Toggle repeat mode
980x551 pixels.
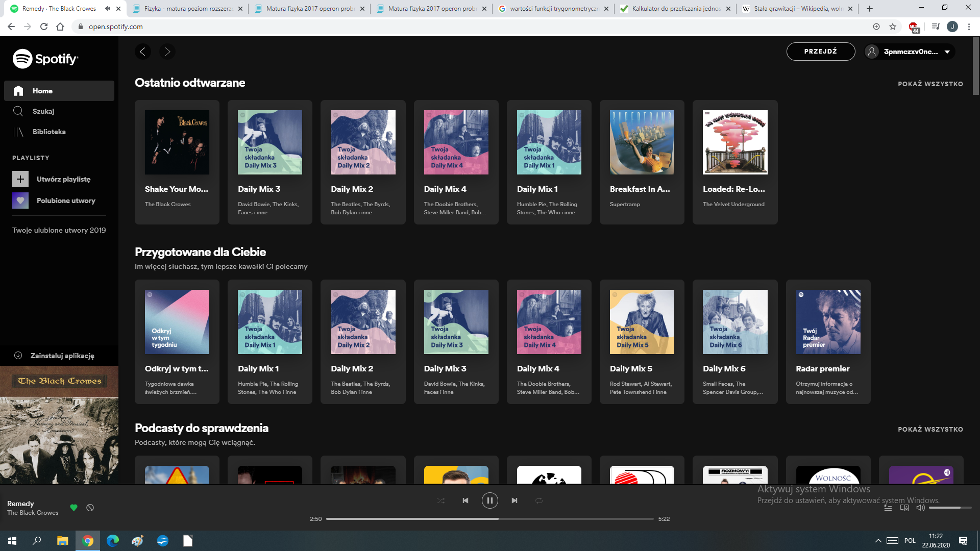tap(539, 500)
